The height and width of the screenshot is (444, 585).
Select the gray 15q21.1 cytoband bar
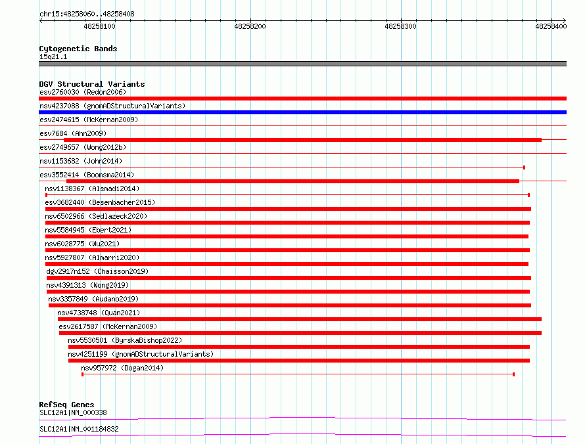point(302,64)
